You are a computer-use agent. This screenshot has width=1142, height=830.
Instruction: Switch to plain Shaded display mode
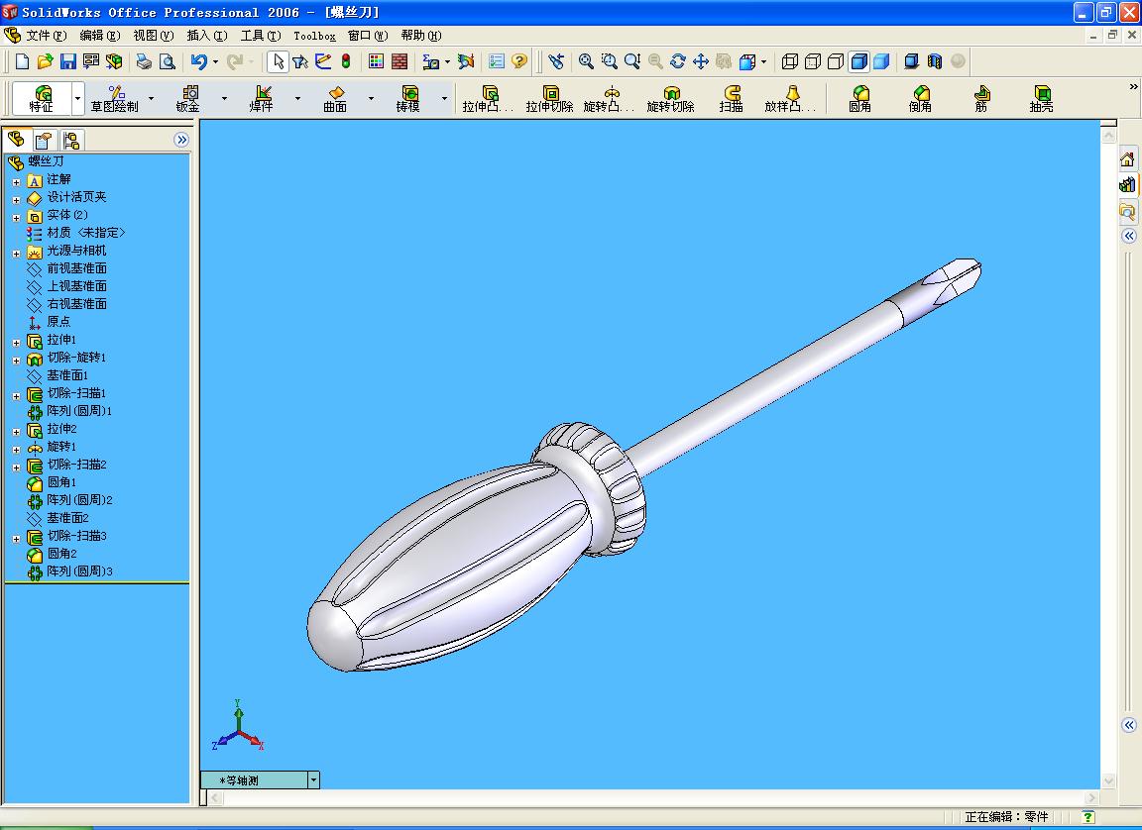coord(881,61)
